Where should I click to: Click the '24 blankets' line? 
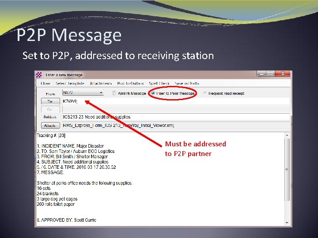48,193
